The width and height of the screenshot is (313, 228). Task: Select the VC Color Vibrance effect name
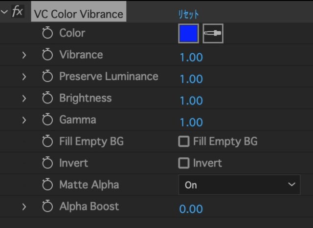[79, 13]
